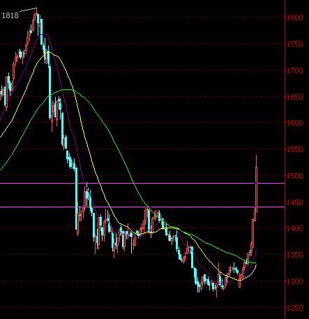This screenshot has width=309, height=319.
Task: Click the 1350 price axis label
Action: click(x=295, y=255)
